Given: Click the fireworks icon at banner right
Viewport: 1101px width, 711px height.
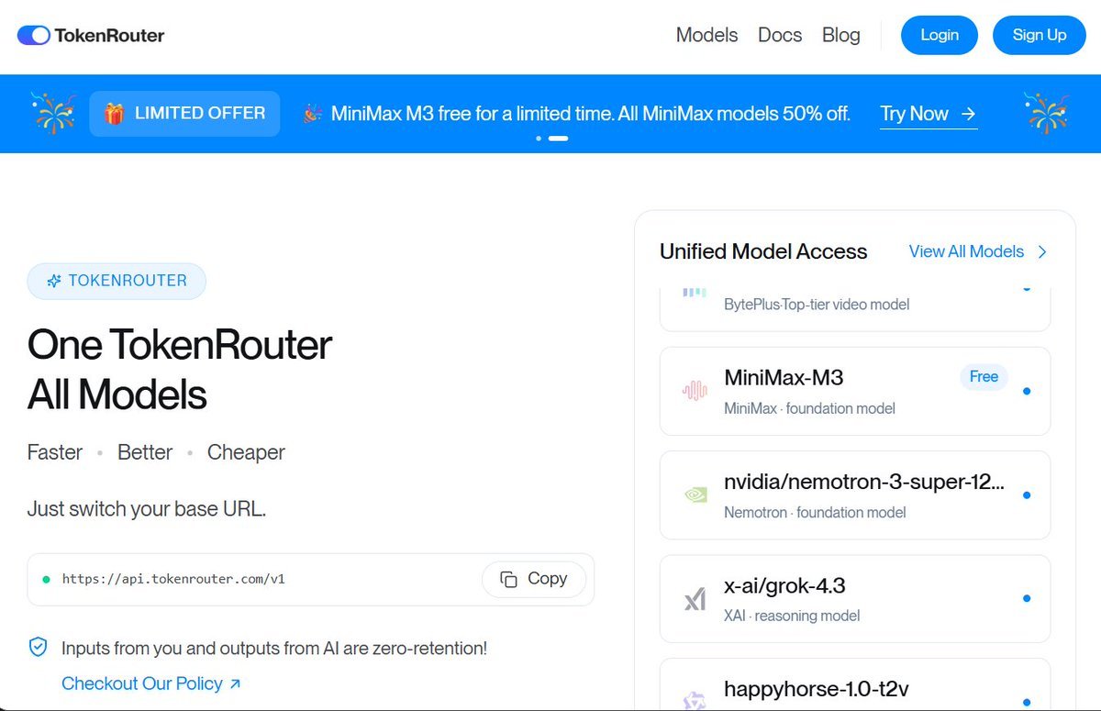Looking at the screenshot, I should pyautogui.click(x=1047, y=113).
